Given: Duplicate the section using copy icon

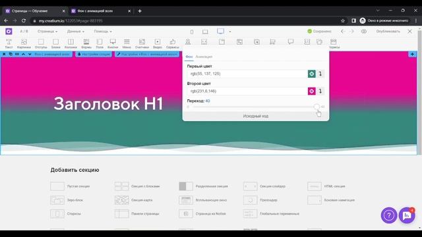Looking at the screenshot, I should pyautogui.click(x=11, y=54).
